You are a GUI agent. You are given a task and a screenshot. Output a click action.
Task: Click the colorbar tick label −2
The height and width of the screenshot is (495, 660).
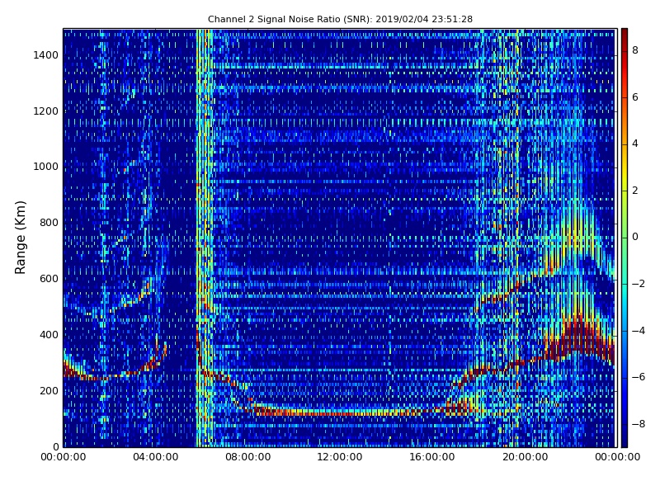click(x=639, y=284)
